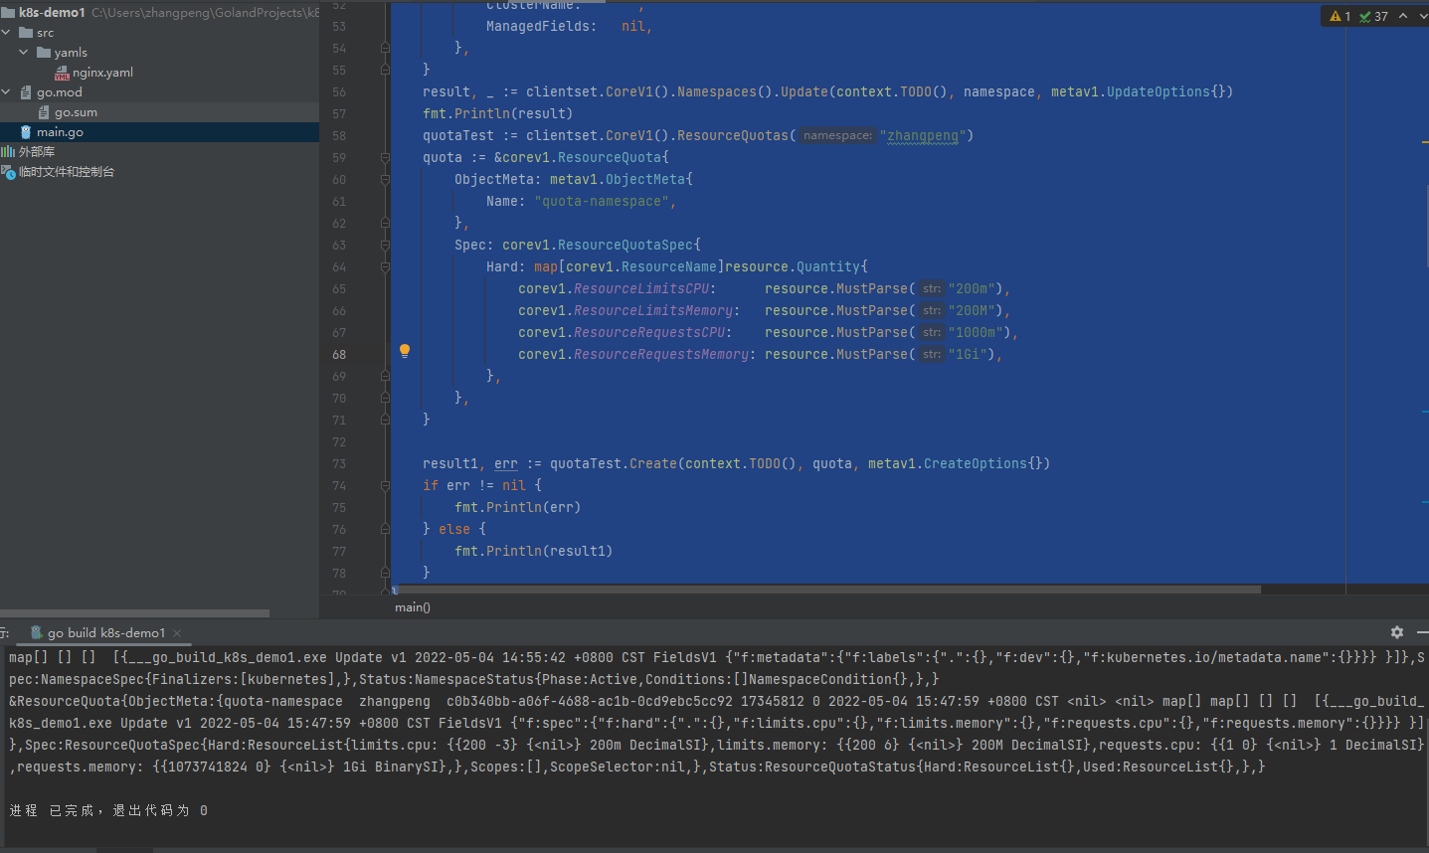
Task: Click the yellow warning stripe marker
Action: tap(1425, 142)
